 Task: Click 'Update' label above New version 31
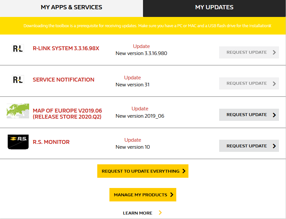[132, 78]
